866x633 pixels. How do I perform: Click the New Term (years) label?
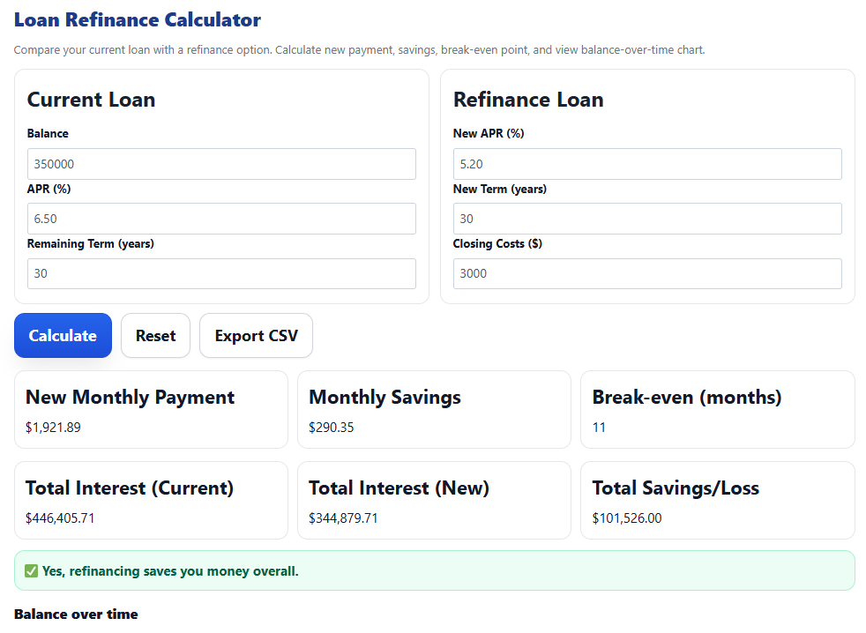point(500,189)
